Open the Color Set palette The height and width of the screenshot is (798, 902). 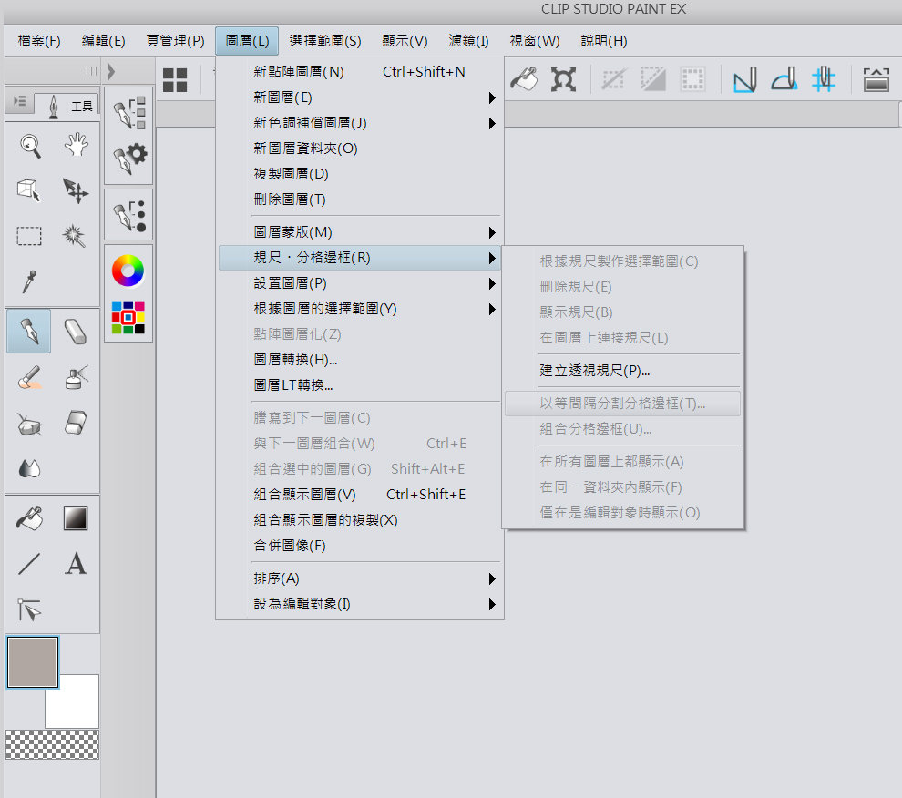128,317
